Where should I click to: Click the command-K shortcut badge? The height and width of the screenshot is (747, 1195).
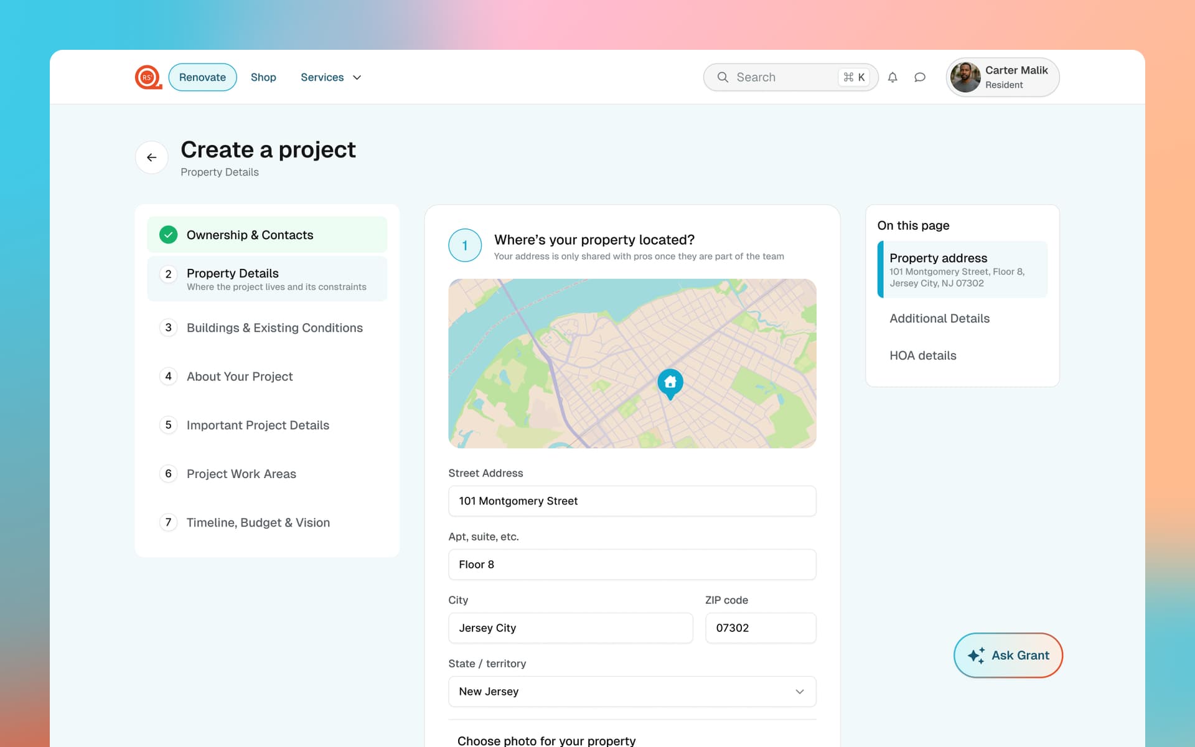pos(854,77)
